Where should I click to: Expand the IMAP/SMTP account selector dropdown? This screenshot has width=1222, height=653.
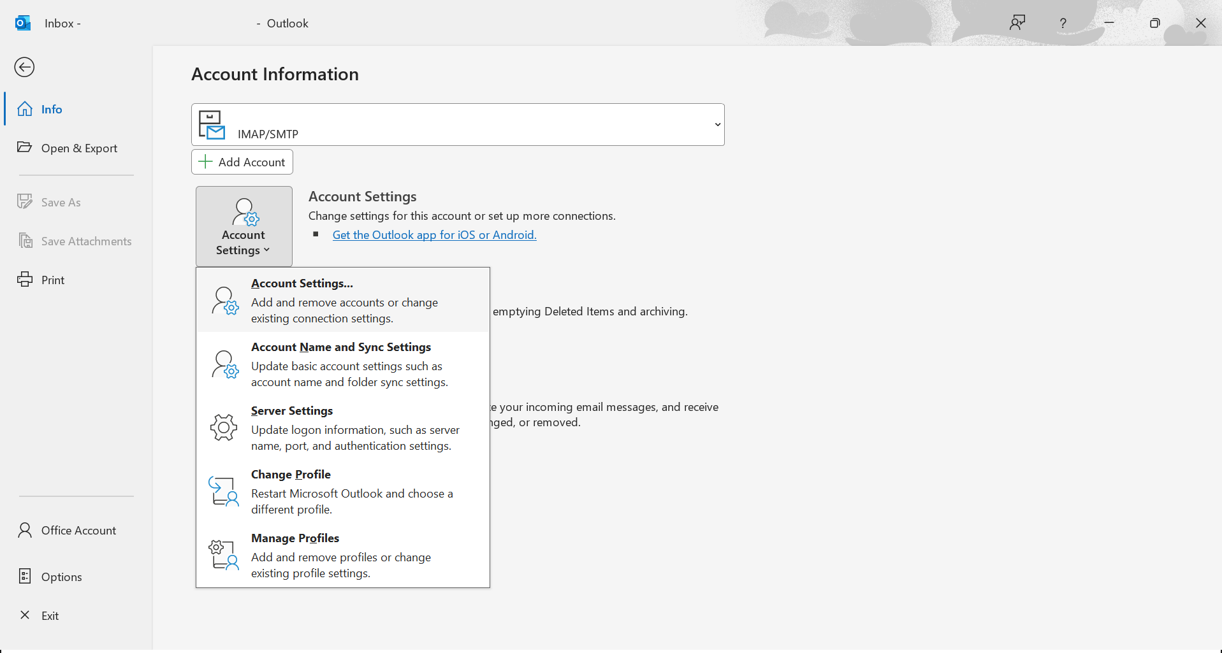click(x=718, y=124)
